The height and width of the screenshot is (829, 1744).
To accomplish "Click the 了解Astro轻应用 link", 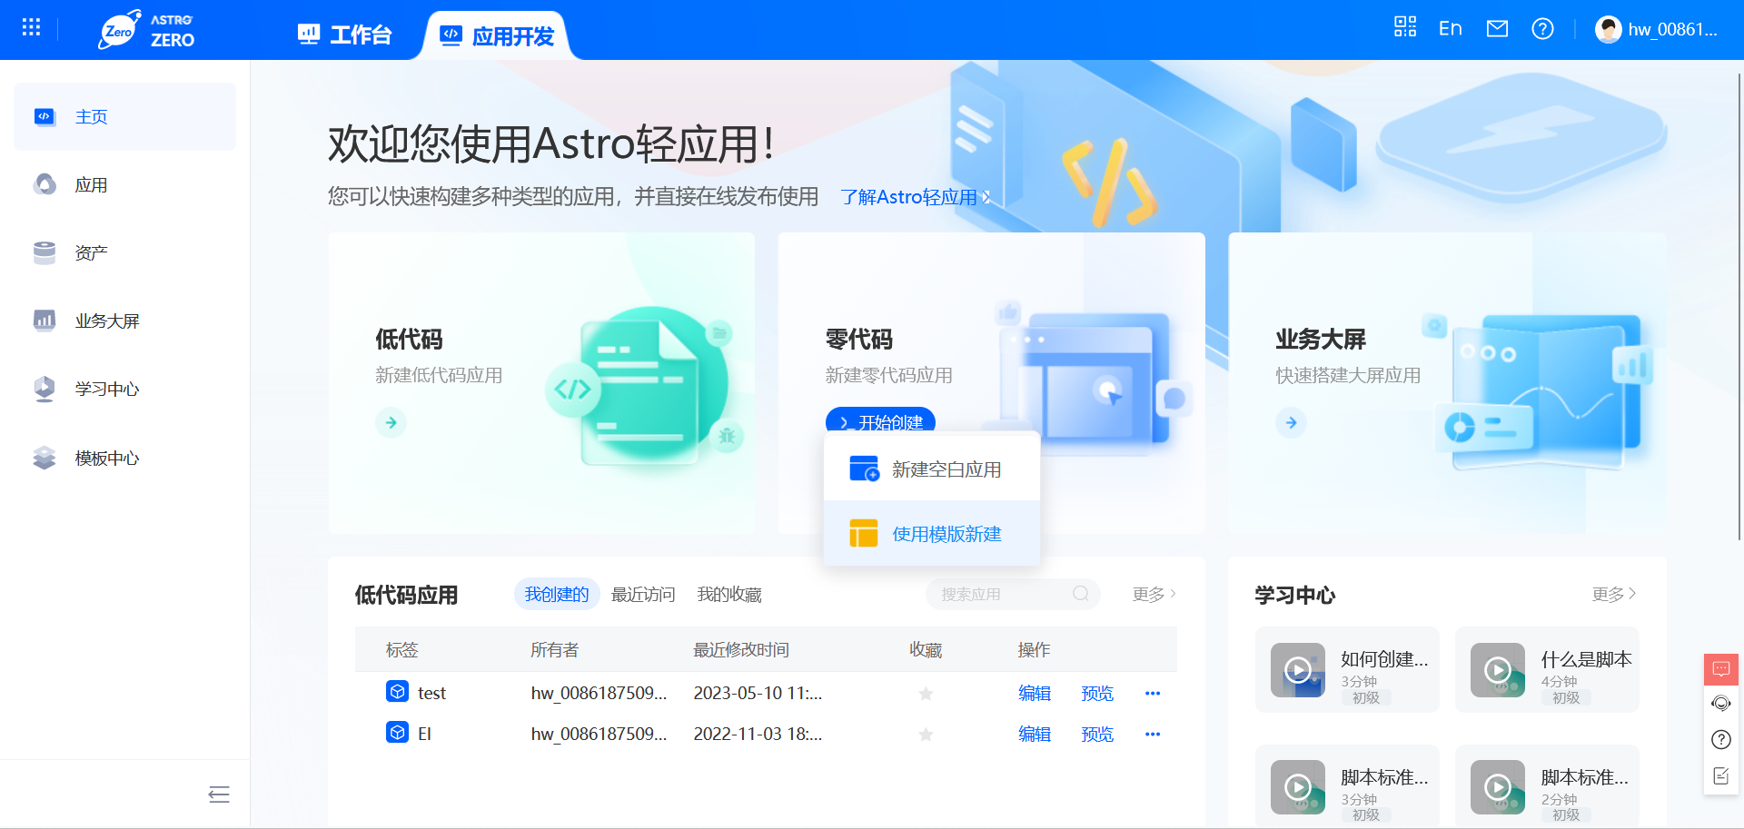I will tap(912, 197).
